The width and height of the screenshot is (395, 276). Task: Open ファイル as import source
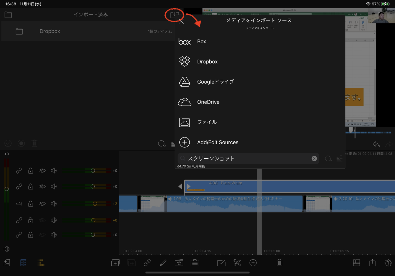pos(260,122)
